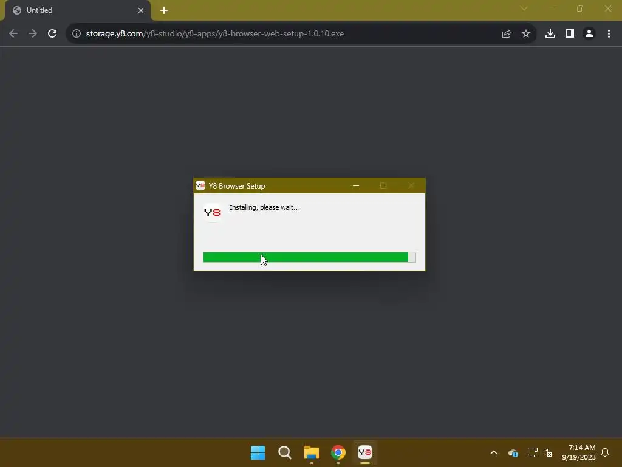Click the browser back arrow

(x=13, y=34)
